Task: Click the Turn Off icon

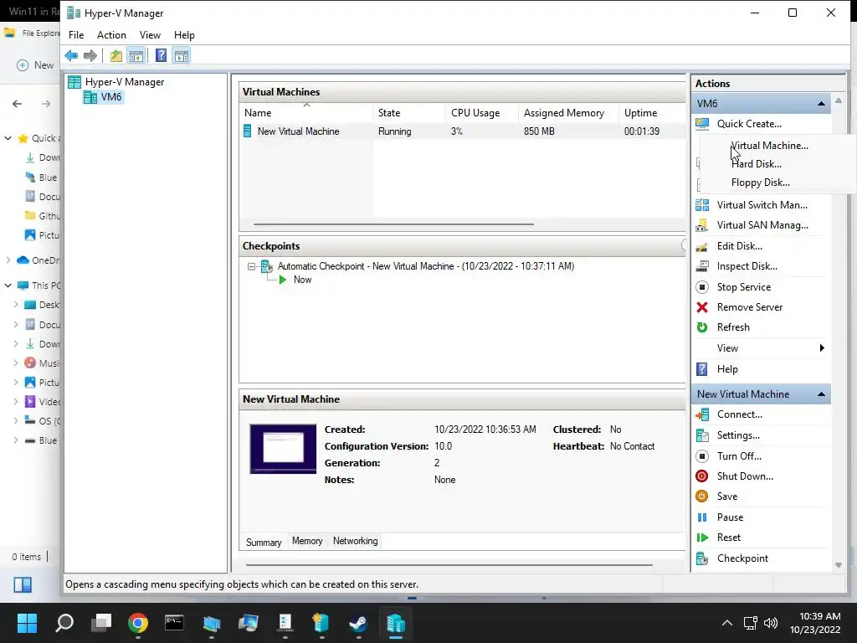Action: coord(702,456)
